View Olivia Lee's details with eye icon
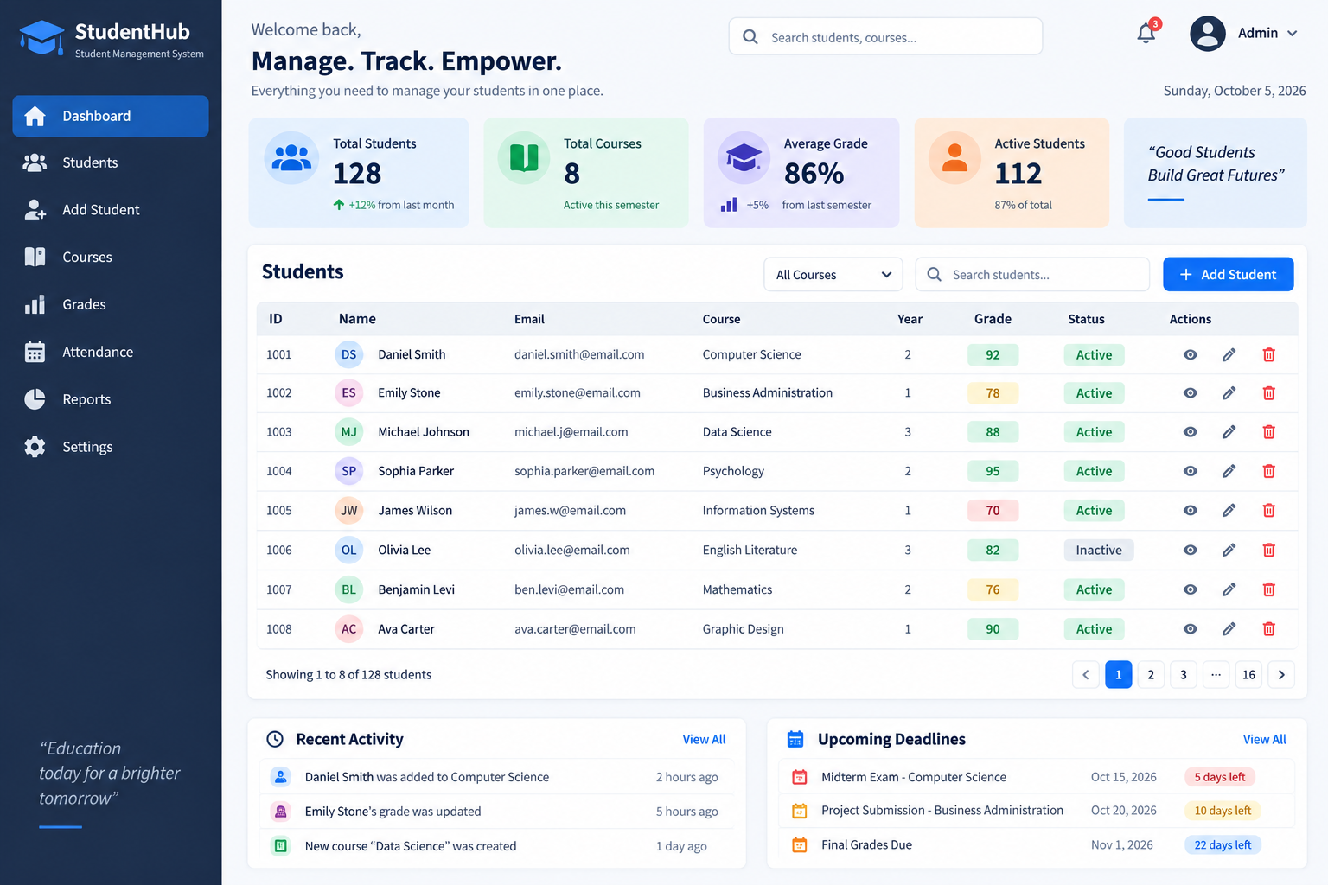 (1191, 550)
